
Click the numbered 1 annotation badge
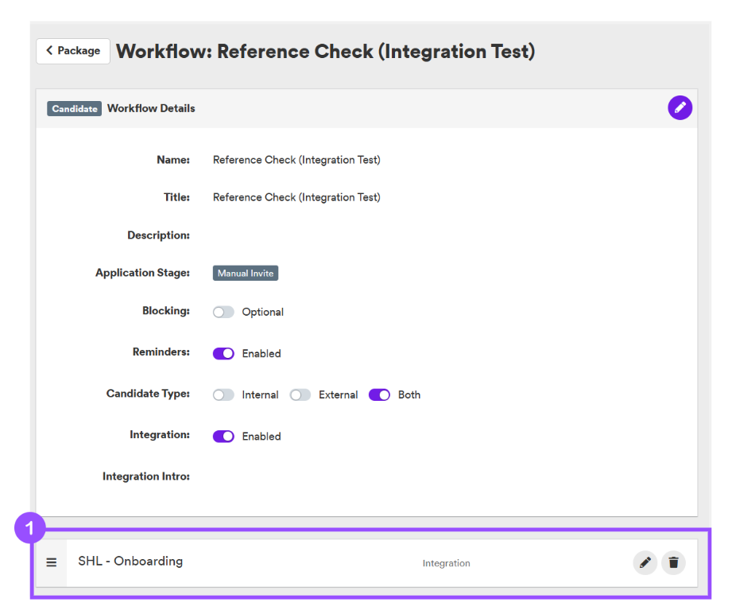pos(30,528)
